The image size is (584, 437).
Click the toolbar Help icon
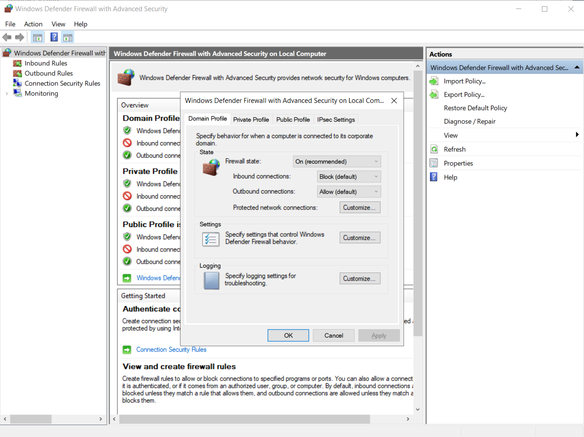(x=54, y=37)
